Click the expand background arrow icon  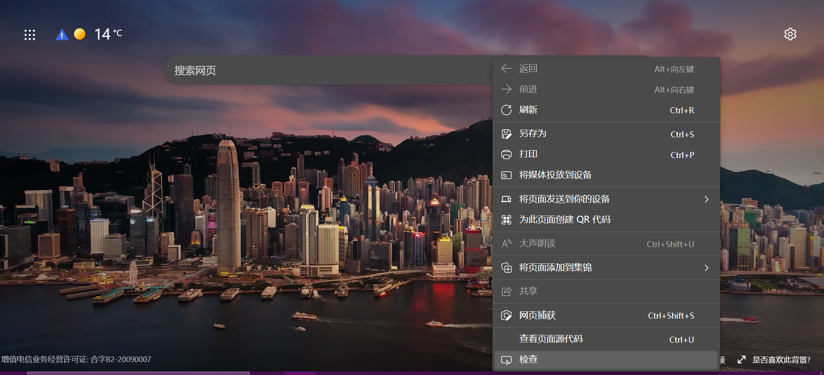tap(742, 360)
